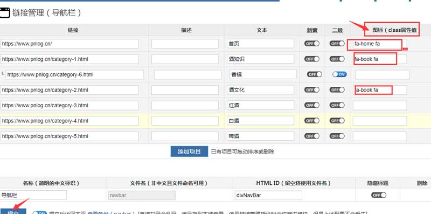
Task: Enable 二级 switch for the 红酒 row
Action: [x=337, y=105]
